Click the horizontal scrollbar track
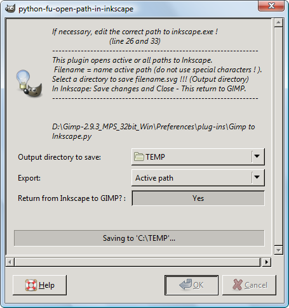The height and width of the screenshot is (308, 289). click(x=137, y=262)
